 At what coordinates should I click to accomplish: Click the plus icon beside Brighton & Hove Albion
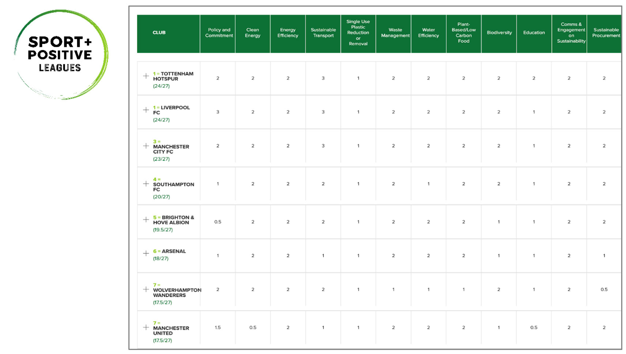point(146,220)
